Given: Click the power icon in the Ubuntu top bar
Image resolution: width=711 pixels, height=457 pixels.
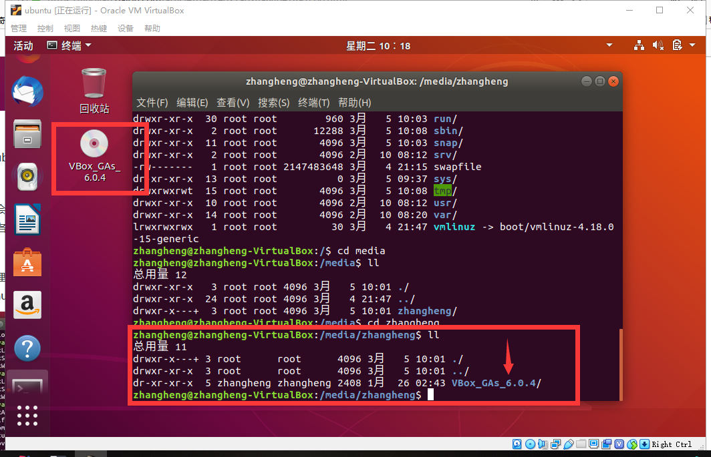Looking at the screenshot, I should point(677,45).
